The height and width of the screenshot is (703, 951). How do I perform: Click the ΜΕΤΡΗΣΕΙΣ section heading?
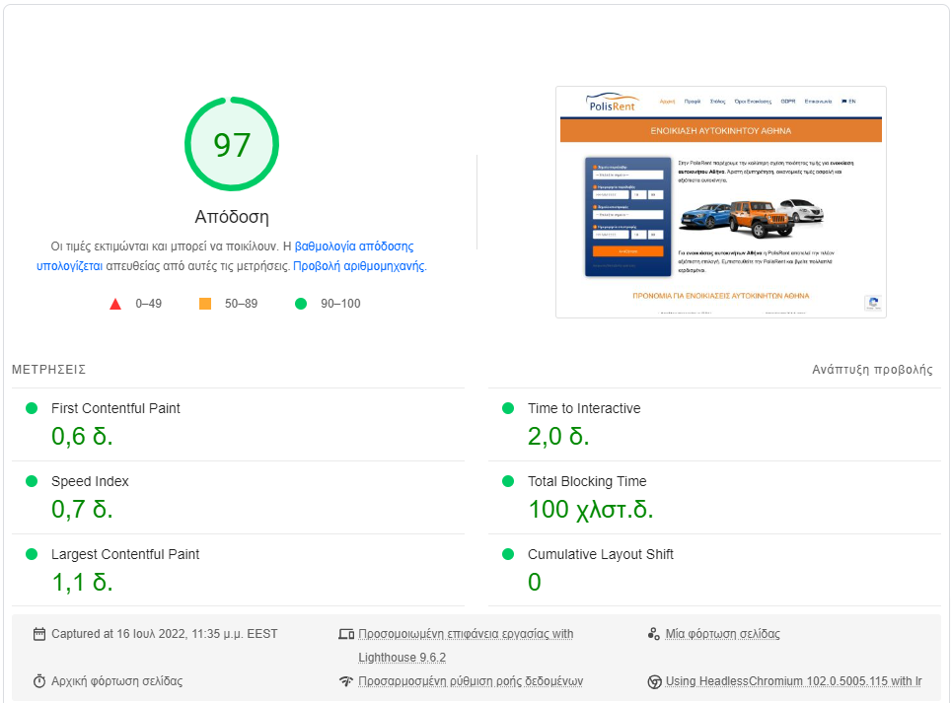48,370
